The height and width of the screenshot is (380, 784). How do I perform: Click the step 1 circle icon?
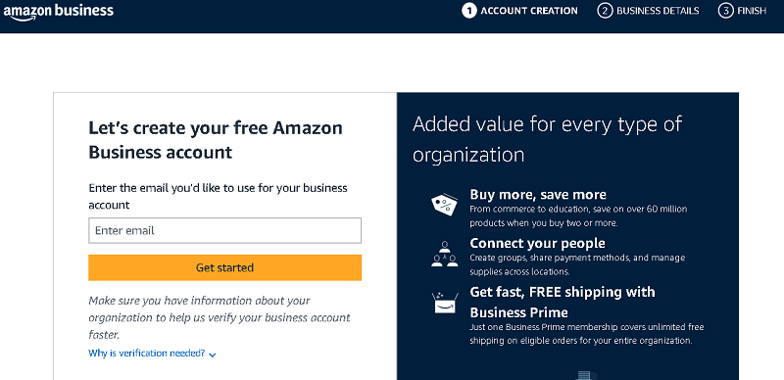pyautogui.click(x=469, y=11)
